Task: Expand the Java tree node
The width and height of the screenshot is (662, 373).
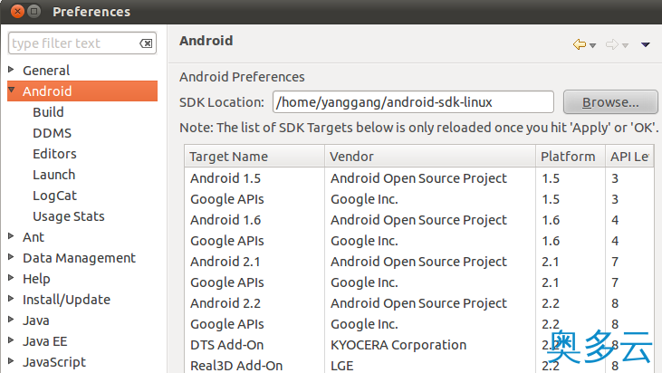Action: (x=12, y=320)
